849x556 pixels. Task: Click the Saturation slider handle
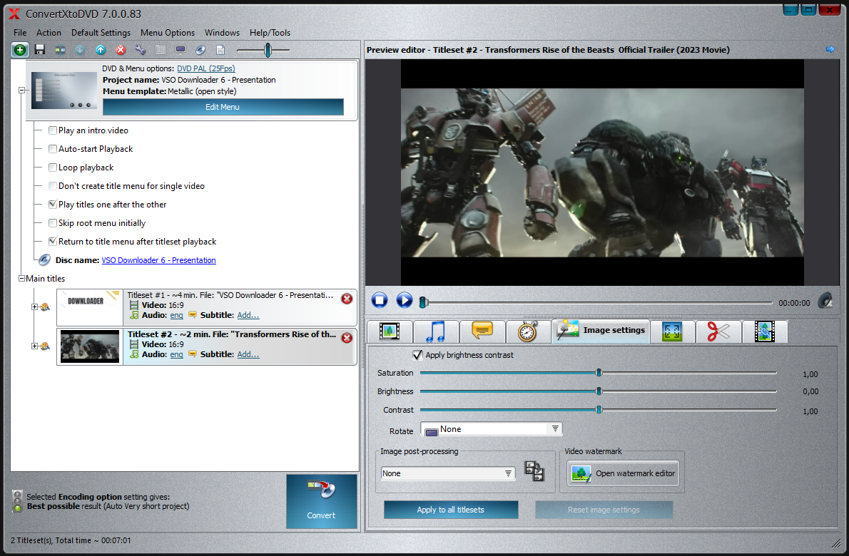tap(599, 373)
